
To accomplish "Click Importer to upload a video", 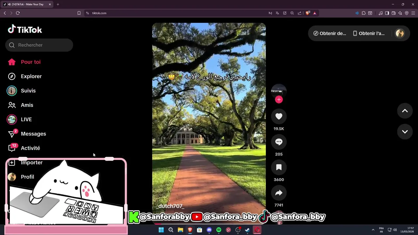I will tap(25, 163).
